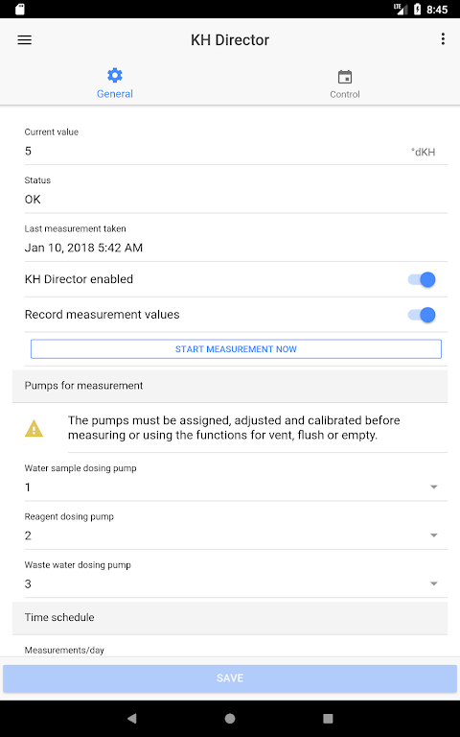Screen dimensions: 460x737
Task: Toggle Record measurement values switch
Action: pos(422,315)
